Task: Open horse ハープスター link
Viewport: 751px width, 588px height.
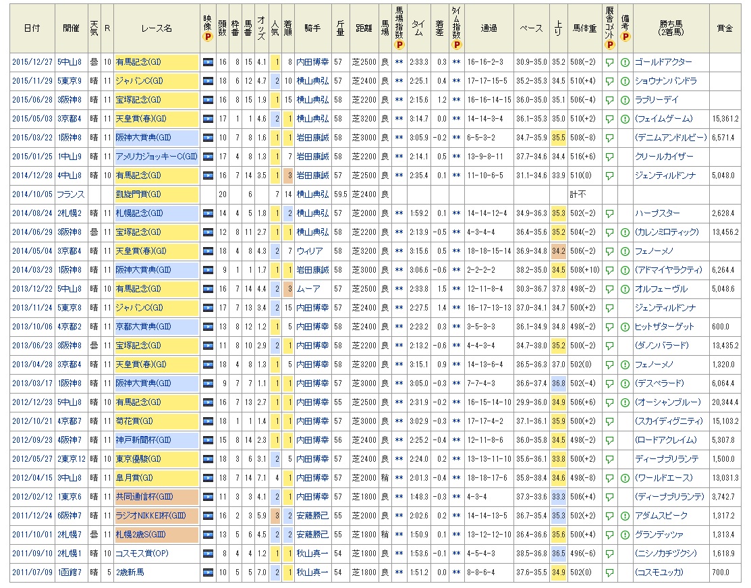Action: coord(656,213)
